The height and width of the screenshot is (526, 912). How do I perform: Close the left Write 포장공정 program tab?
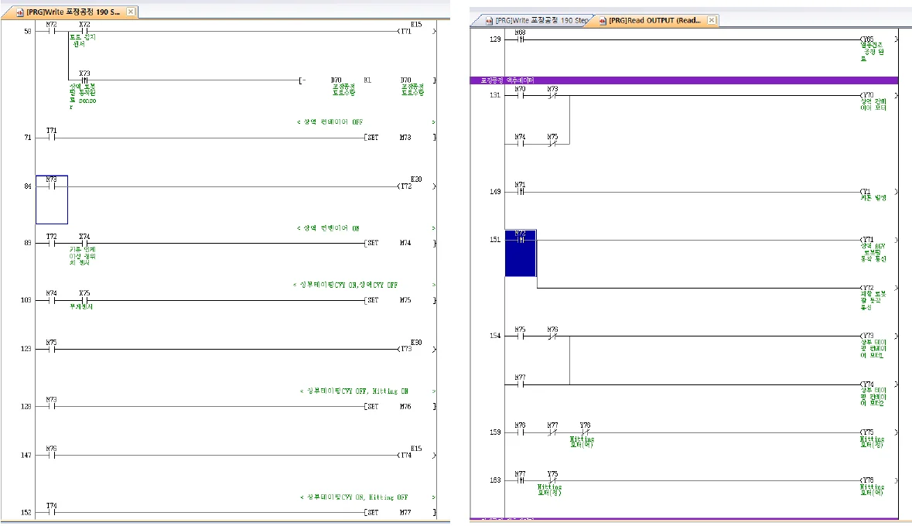[x=131, y=12]
